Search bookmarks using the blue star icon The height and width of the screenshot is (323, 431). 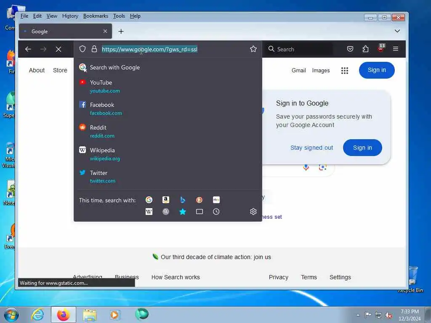tap(183, 212)
